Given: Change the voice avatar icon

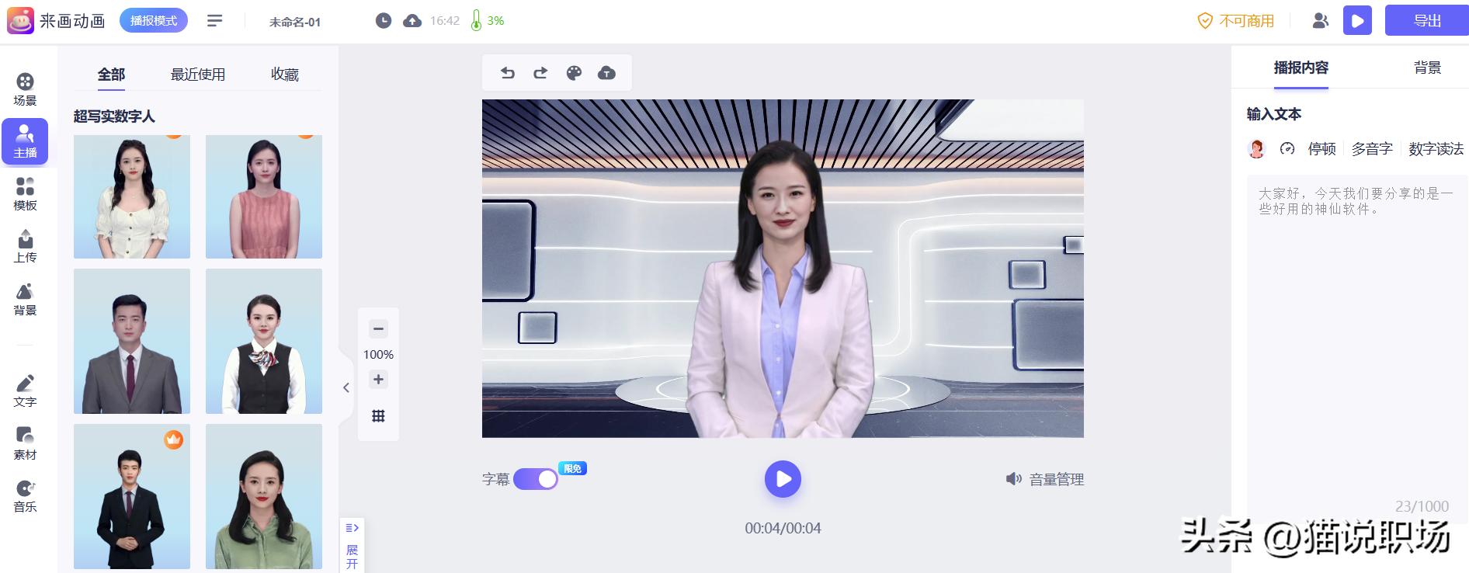Looking at the screenshot, I should coord(1256,148).
